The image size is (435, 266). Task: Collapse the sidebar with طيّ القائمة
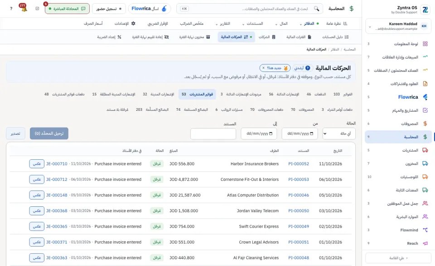(398, 258)
